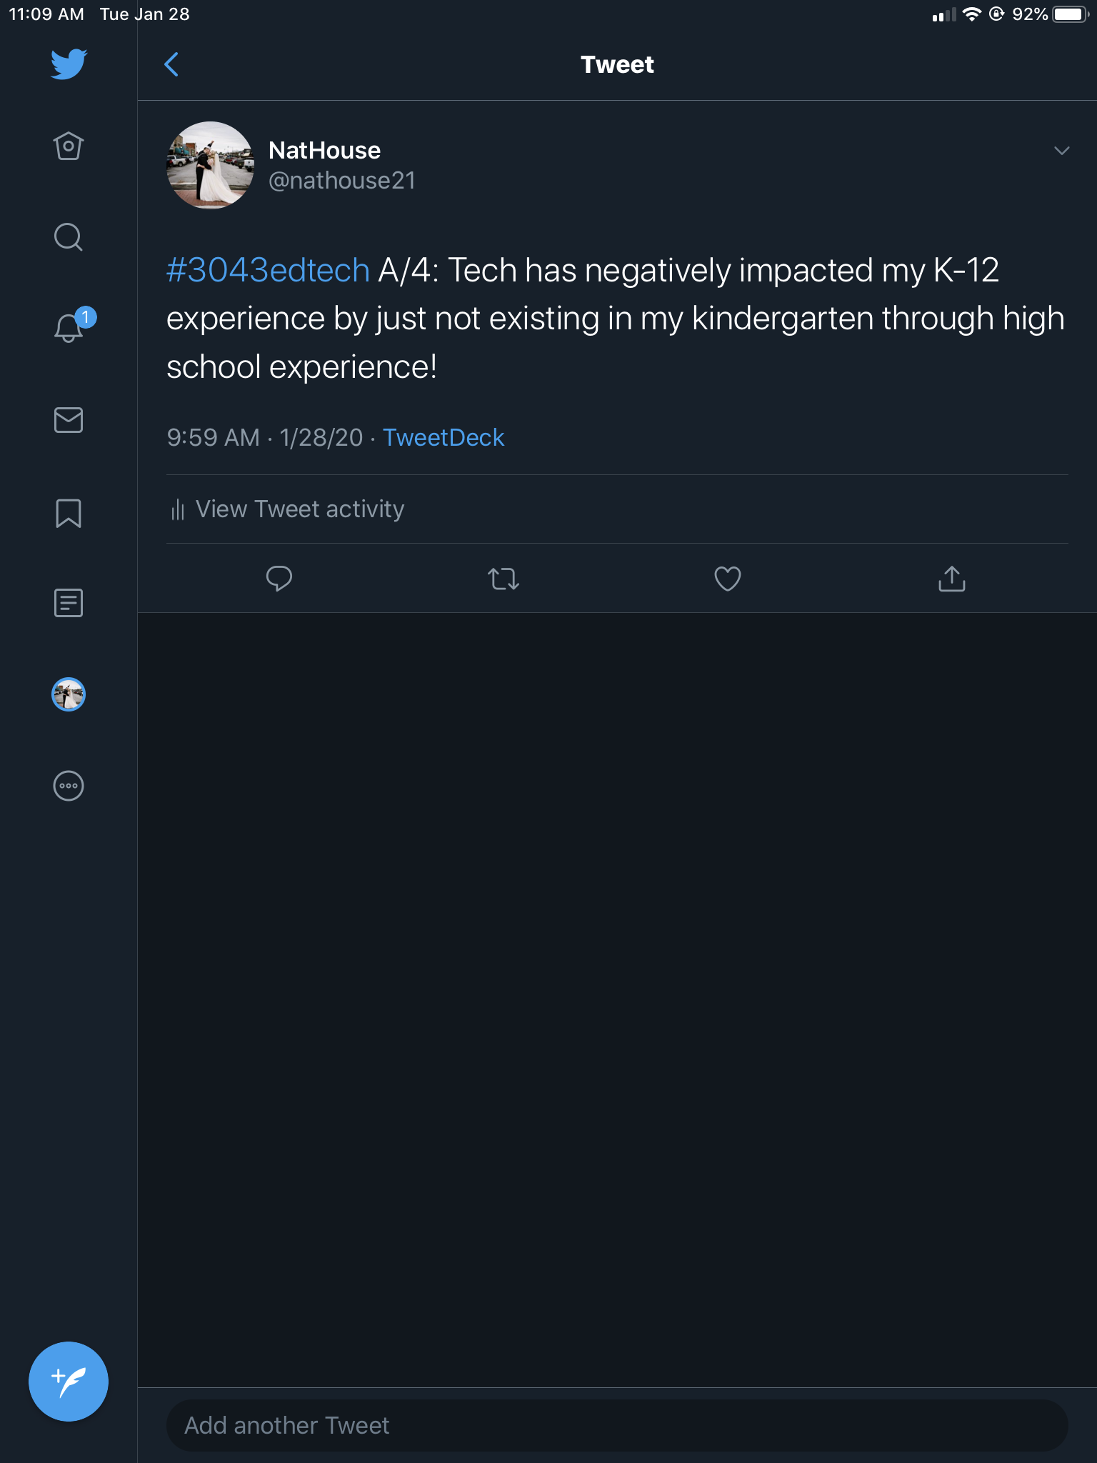Viewport: 1097px width, 1463px height.
Task: Open the Home timeline icon
Action: coord(69,146)
